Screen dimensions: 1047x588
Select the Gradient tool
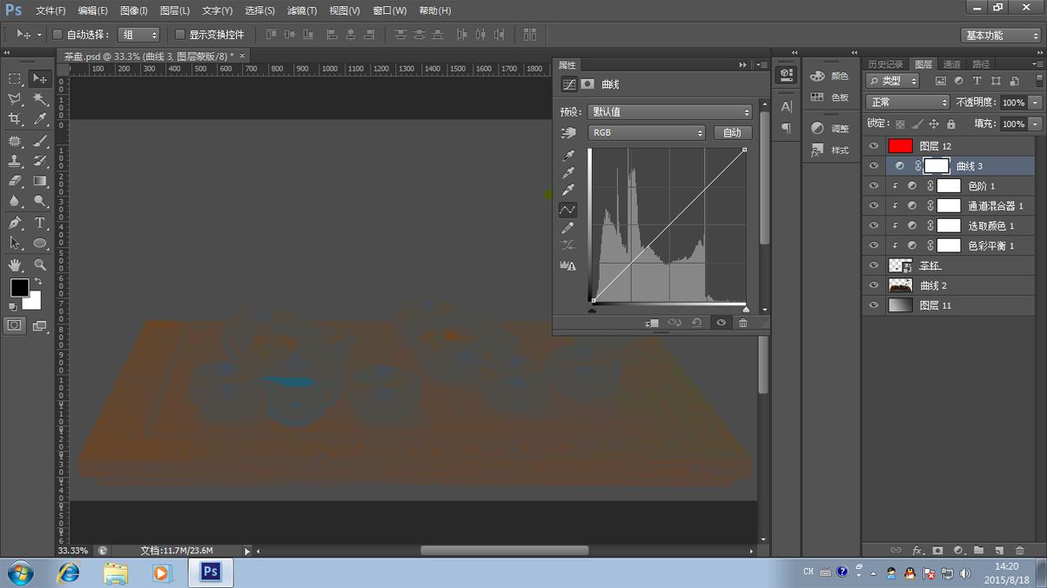coord(40,181)
